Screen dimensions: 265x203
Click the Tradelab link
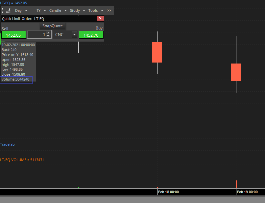(x=7, y=144)
